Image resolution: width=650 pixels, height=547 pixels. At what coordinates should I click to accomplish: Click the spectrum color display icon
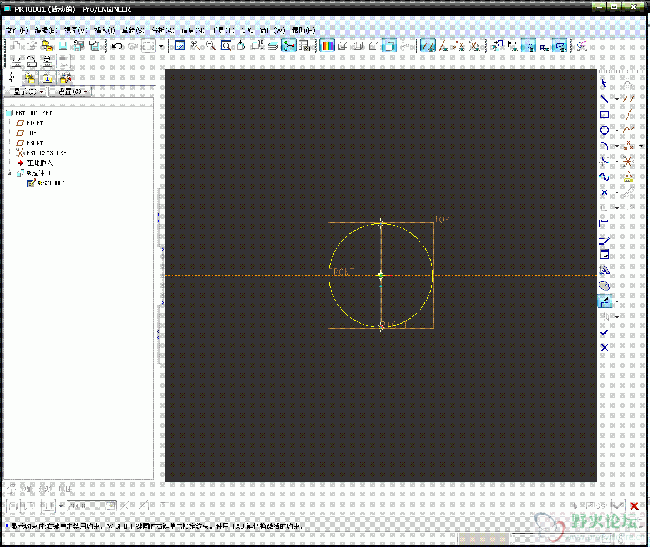click(327, 46)
